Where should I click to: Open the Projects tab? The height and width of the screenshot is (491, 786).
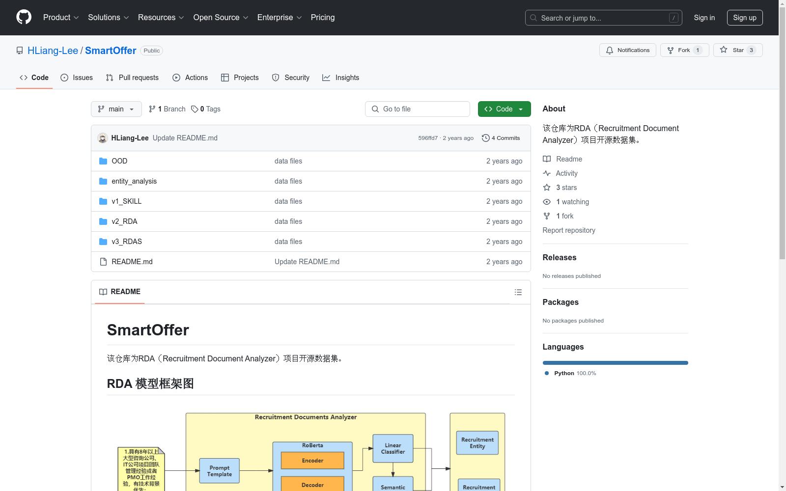point(240,78)
